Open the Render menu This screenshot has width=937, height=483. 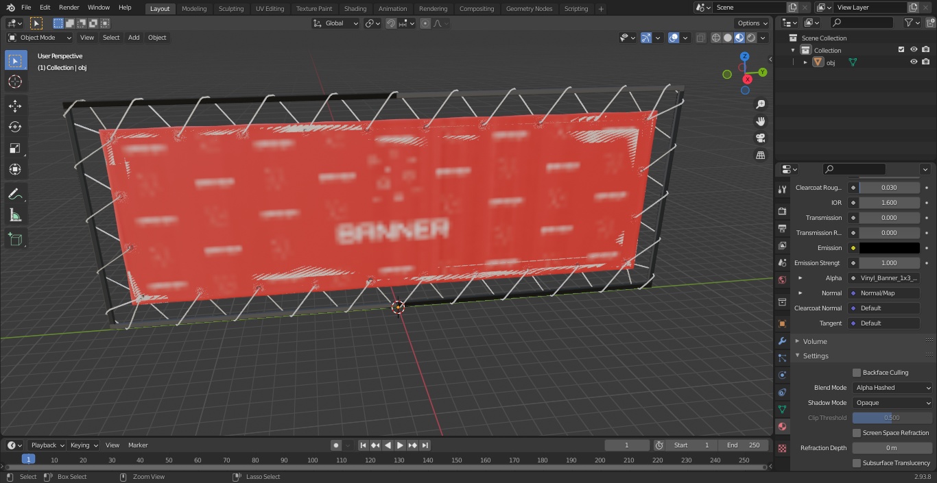(x=69, y=8)
